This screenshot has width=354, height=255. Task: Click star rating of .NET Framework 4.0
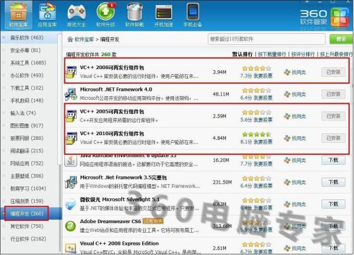(x=257, y=90)
